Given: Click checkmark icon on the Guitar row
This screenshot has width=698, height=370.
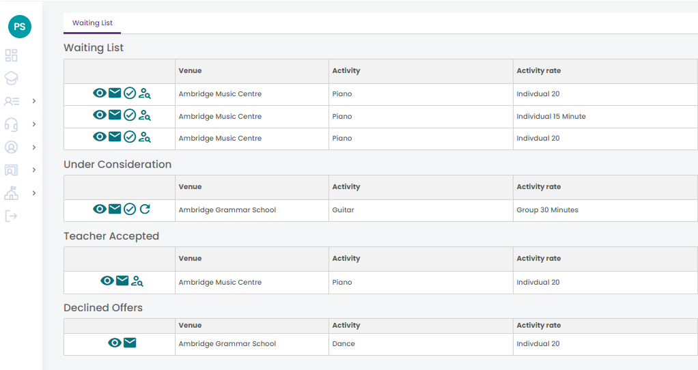Looking at the screenshot, I should [x=130, y=209].
